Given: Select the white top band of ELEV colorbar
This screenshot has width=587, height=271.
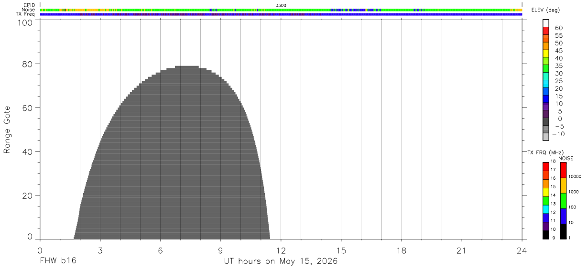Looking at the screenshot, I should [546, 23].
